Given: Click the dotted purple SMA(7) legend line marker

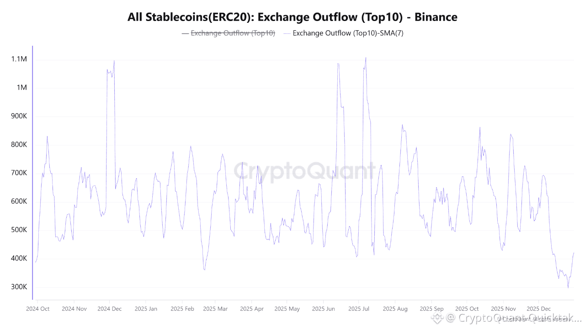Looking at the screenshot, I should [287, 33].
